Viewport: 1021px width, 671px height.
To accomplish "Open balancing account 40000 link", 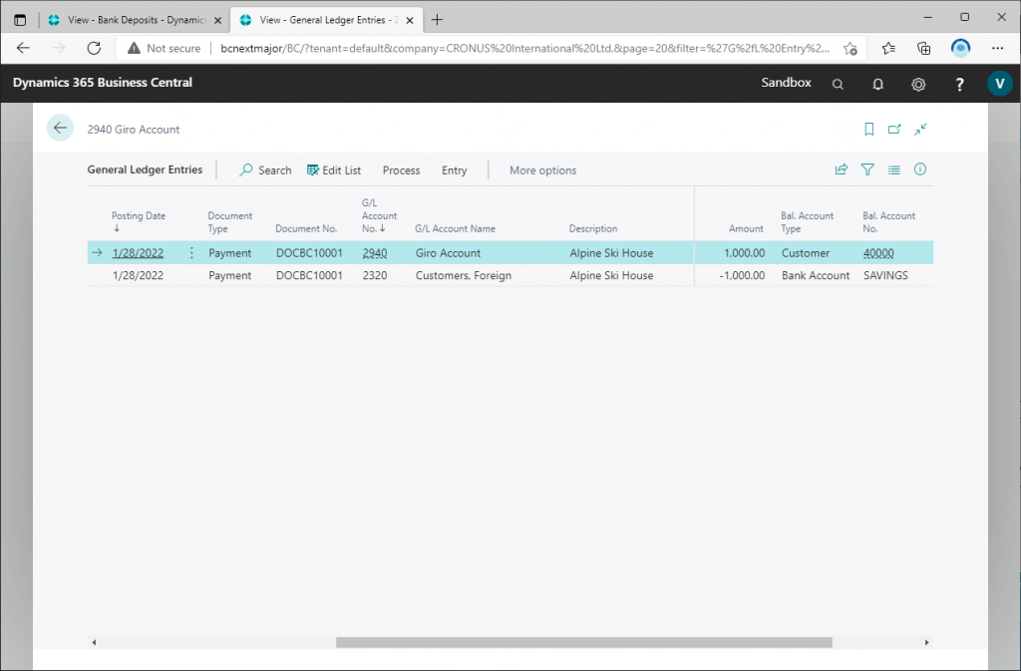I will click(x=878, y=253).
